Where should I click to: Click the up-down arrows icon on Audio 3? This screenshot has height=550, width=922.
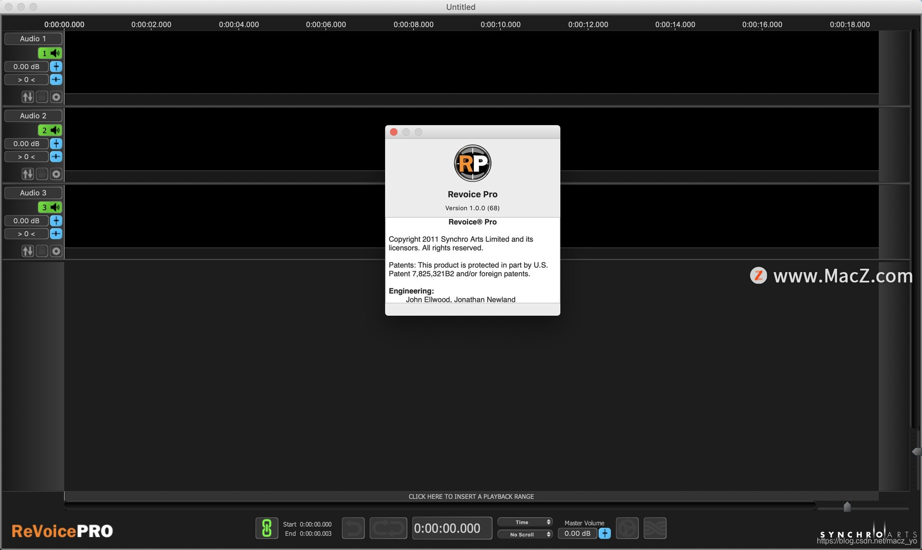[28, 251]
